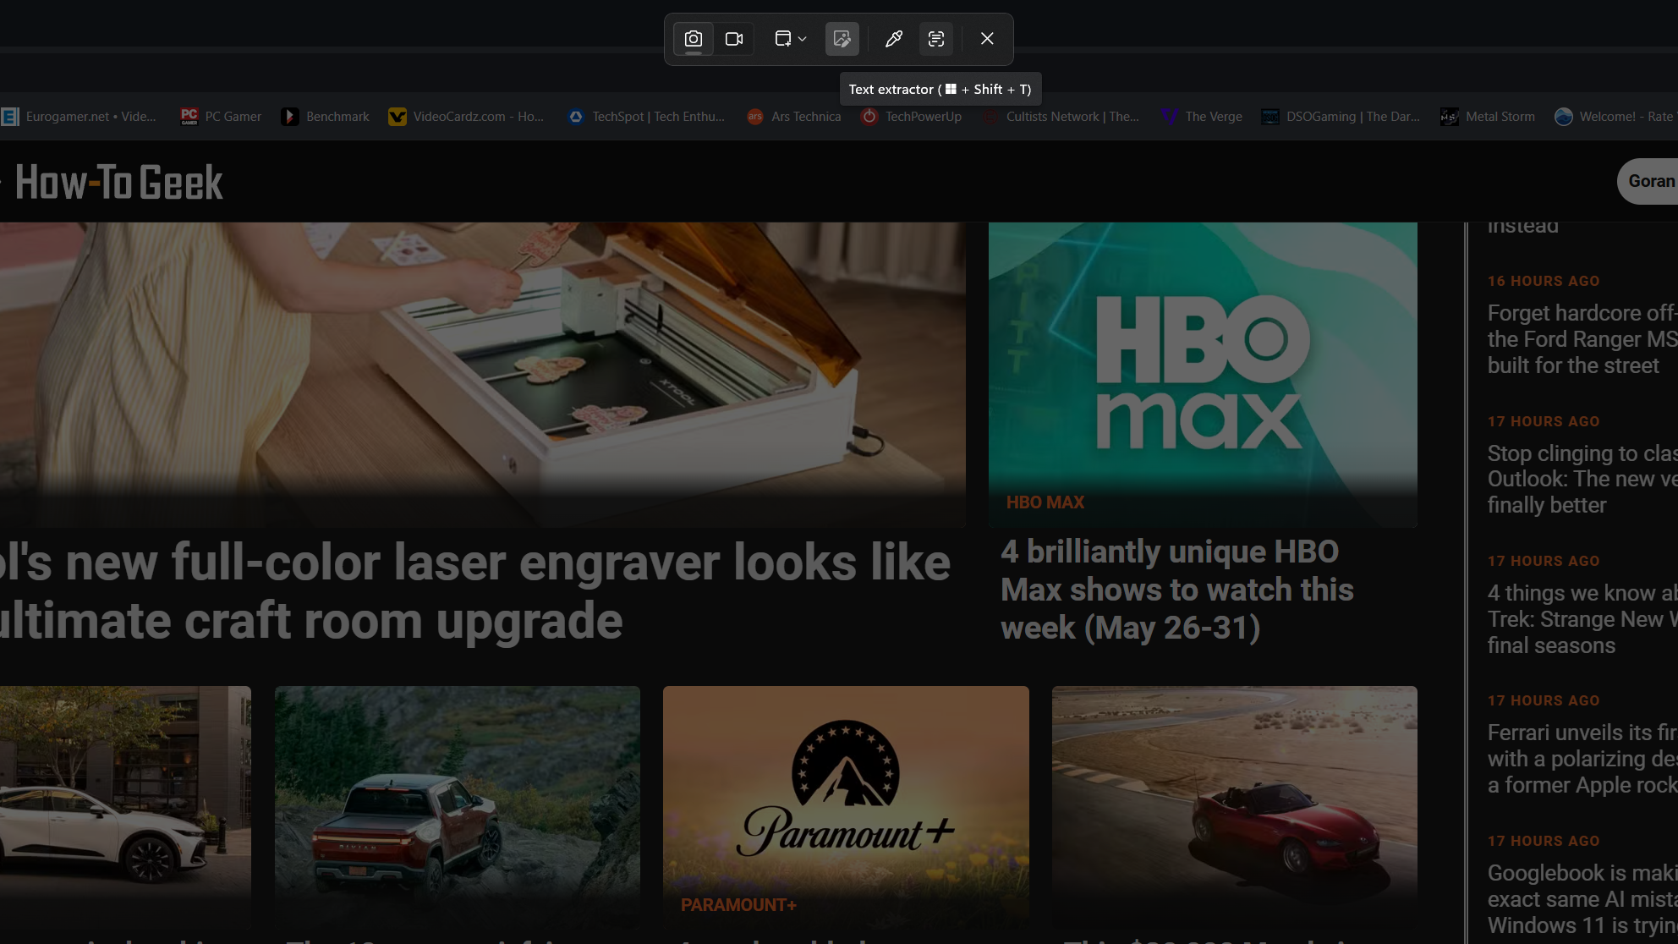This screenshot has height=944, width=1678.
Task: Click the HBO Max article thumbnail
Action: point(1203,375)
